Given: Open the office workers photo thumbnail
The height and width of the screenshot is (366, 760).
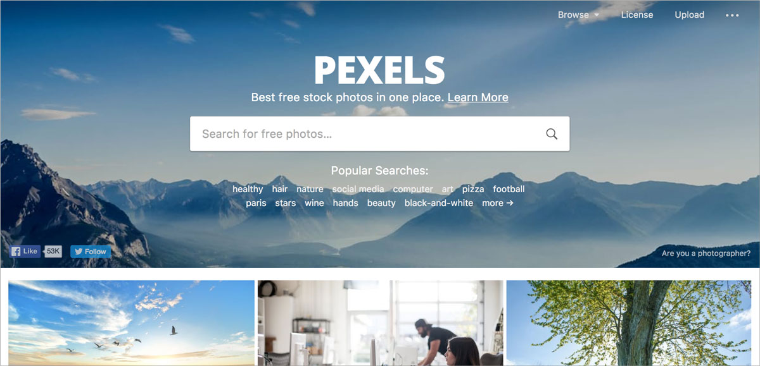Looking at the screenshot, I should [x=381, y=323].
